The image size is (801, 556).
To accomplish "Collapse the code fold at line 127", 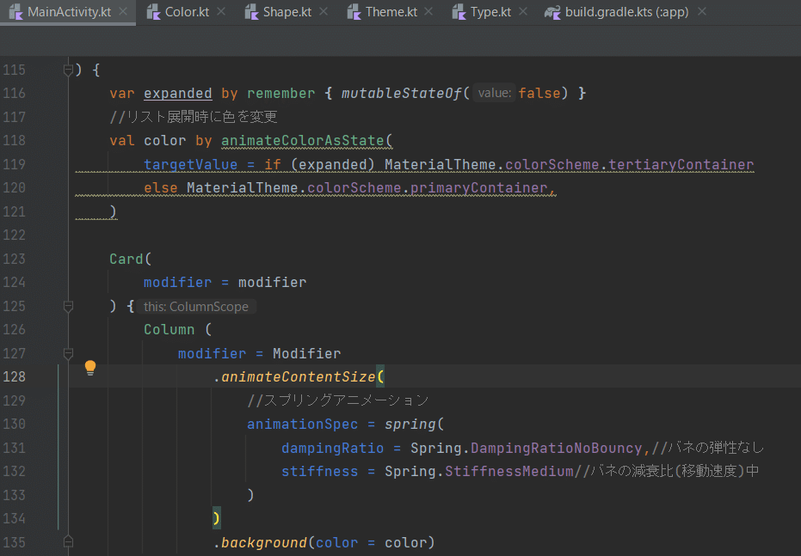I will pos(68,353).
